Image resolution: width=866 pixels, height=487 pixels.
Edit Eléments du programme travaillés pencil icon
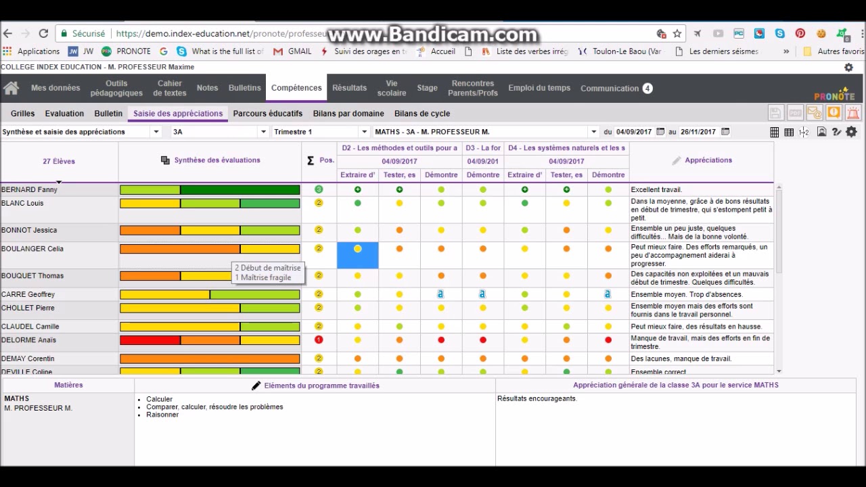(x=256, y=386)
